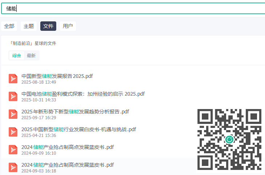
Task: Click PDF icon for the 2024-09-09 蓝皮书 file
Action: (13, 150)
